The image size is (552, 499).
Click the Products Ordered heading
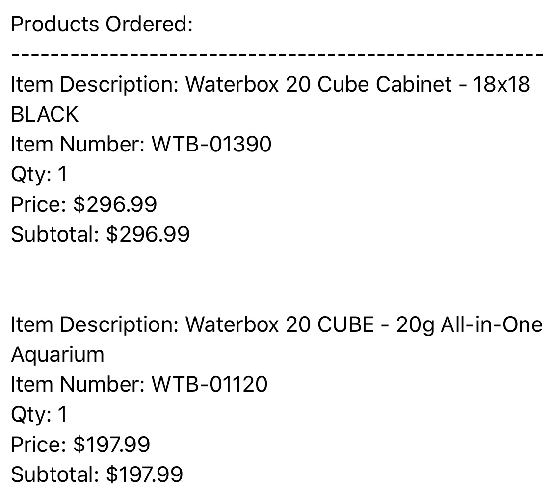pos(102,25)
